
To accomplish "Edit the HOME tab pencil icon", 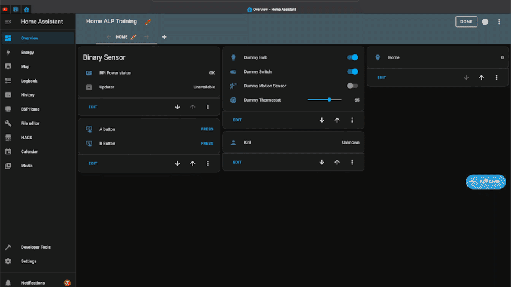I will [x=133, y=37].
